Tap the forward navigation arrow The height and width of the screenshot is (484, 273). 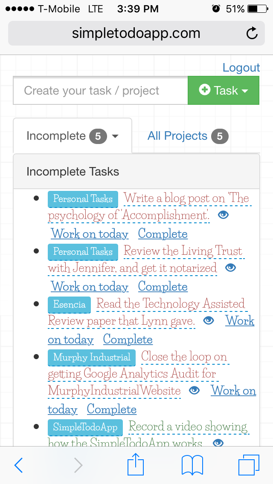click(x=78, y=465)
